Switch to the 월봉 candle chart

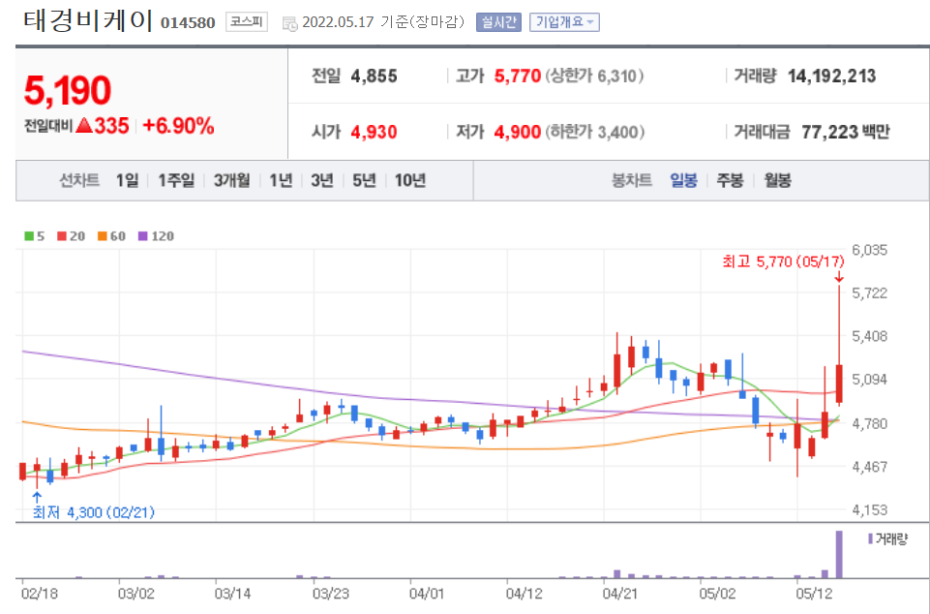(x=777, y=180)
